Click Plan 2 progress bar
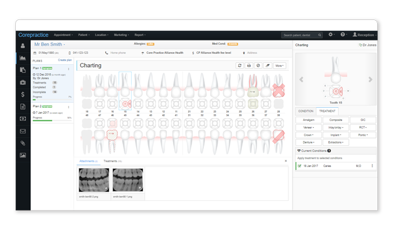This screenshot has height=230, width=393. (52, 120)
